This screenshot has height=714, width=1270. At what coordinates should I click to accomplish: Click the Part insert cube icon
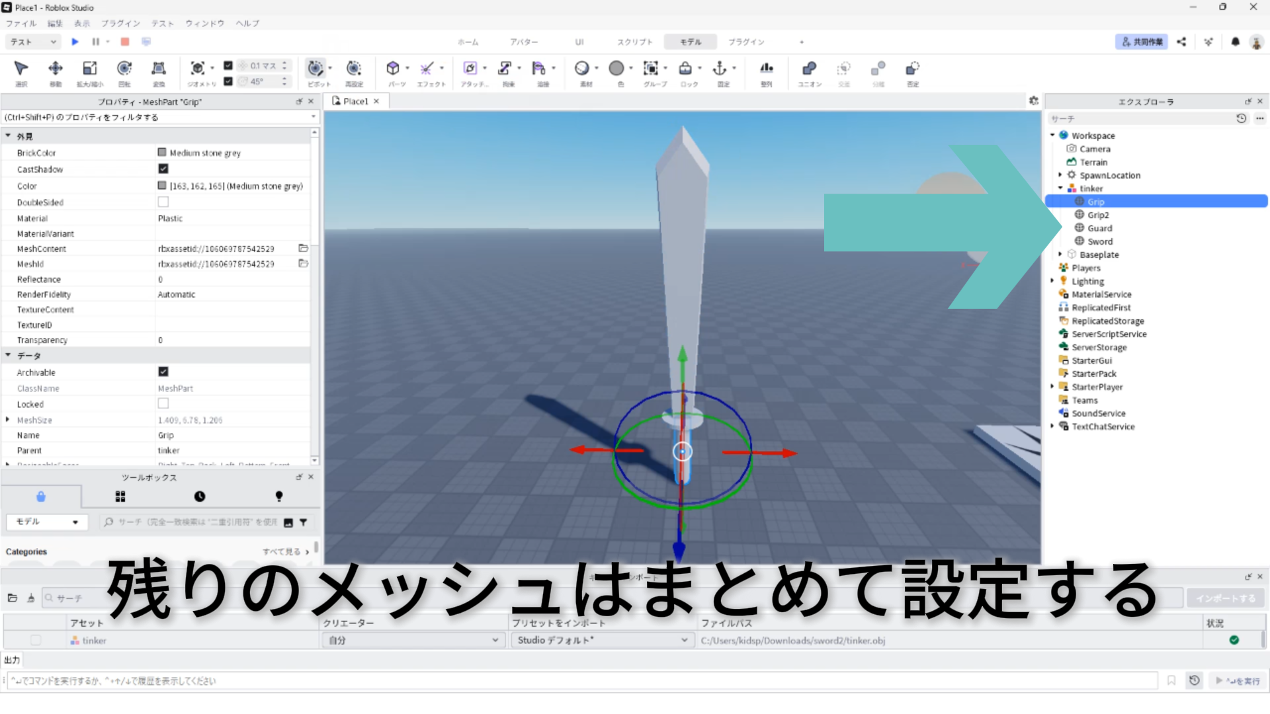pyautogui.click(x=393, y=69)
